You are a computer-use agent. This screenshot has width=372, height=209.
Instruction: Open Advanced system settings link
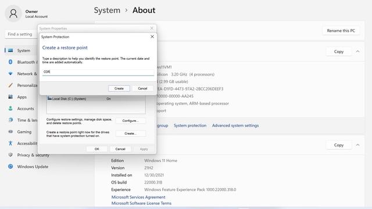click(x=235, y=125)
